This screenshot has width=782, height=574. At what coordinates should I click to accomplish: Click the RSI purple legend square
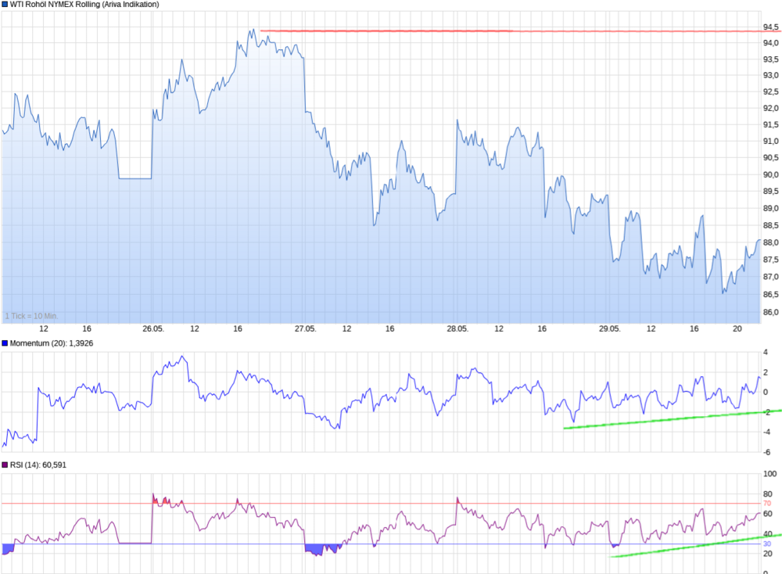pyautogui.click(x=5, y=465)
